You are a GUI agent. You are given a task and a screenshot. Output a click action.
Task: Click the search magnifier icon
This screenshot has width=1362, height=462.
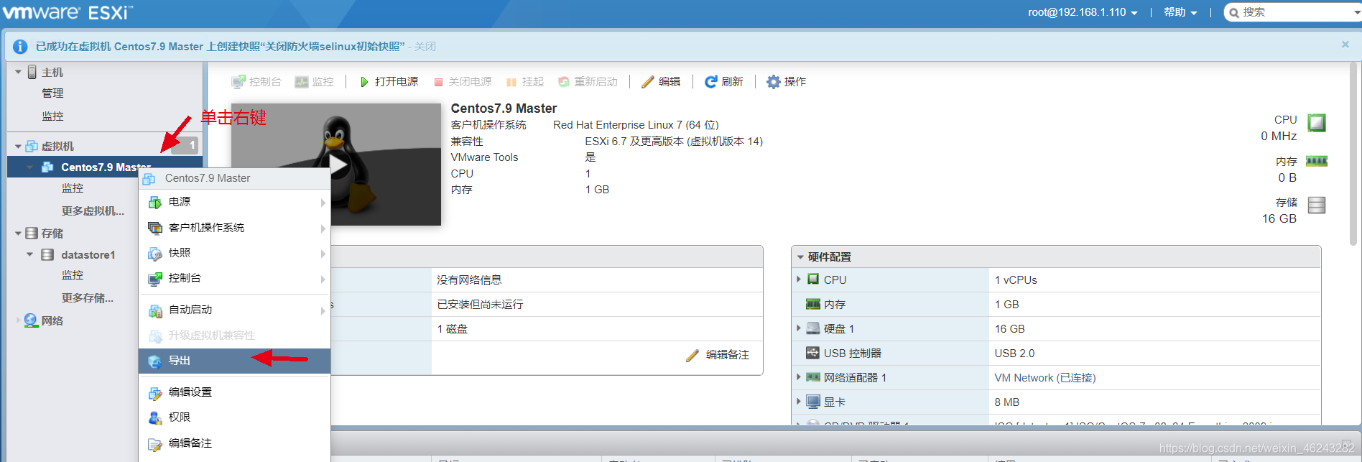[1234, 12]
